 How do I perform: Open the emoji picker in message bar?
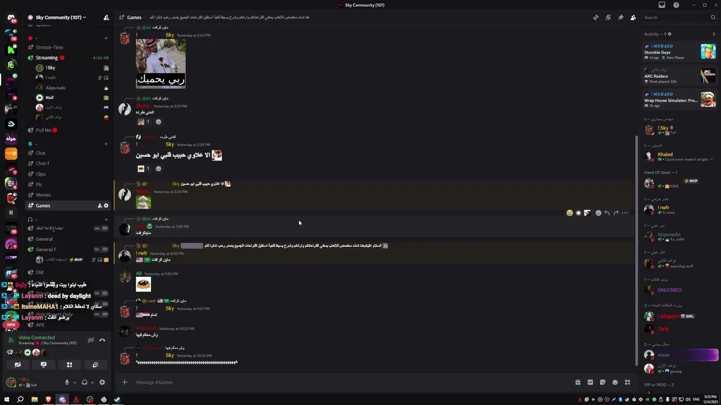(615, 382)
